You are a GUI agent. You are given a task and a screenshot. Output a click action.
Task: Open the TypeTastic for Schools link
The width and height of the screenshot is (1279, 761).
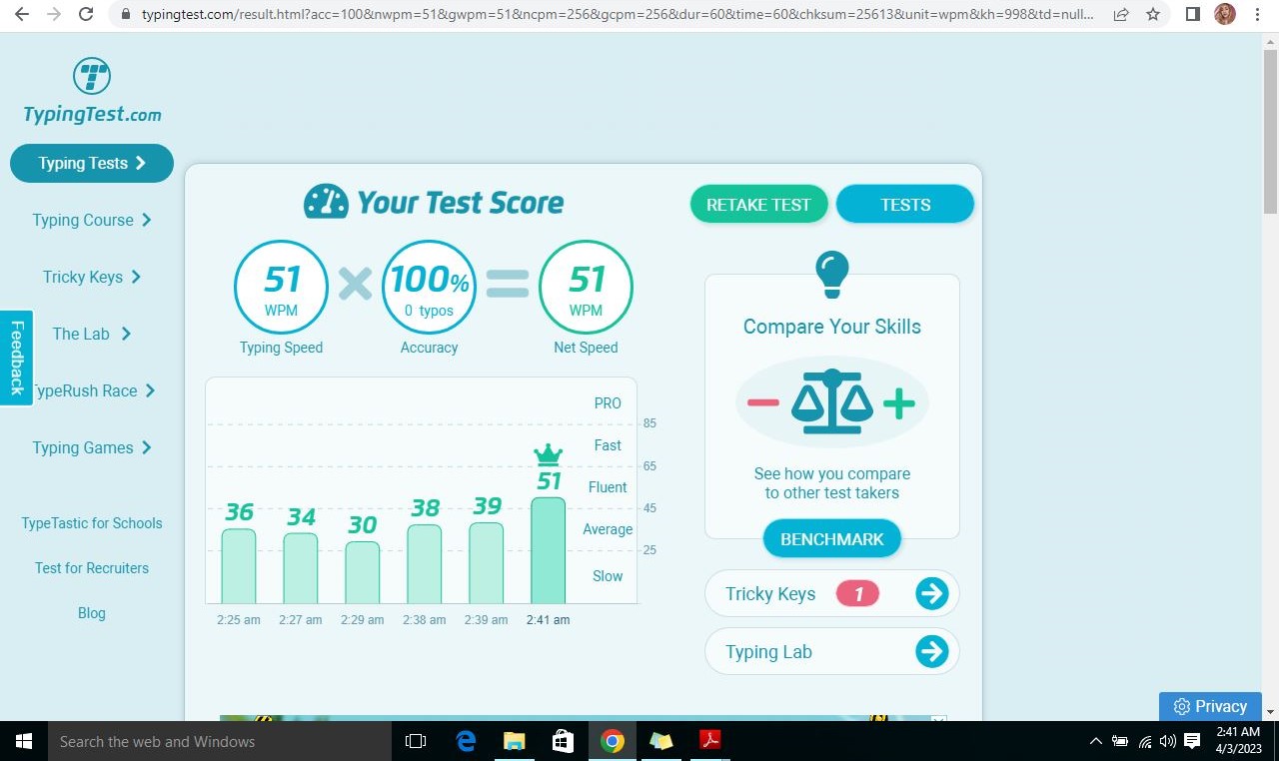(92, 523)
